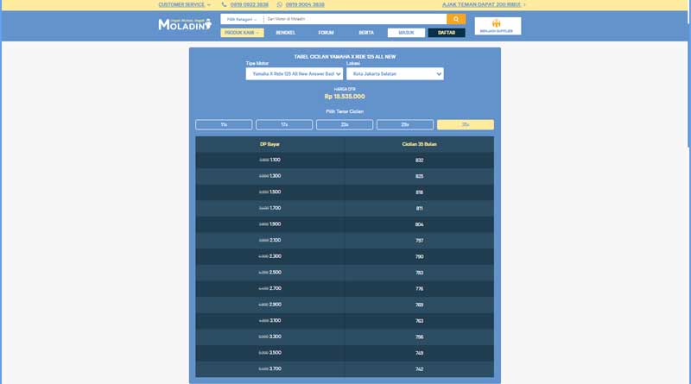Open the Lokasi dropdown

point(395,74)
